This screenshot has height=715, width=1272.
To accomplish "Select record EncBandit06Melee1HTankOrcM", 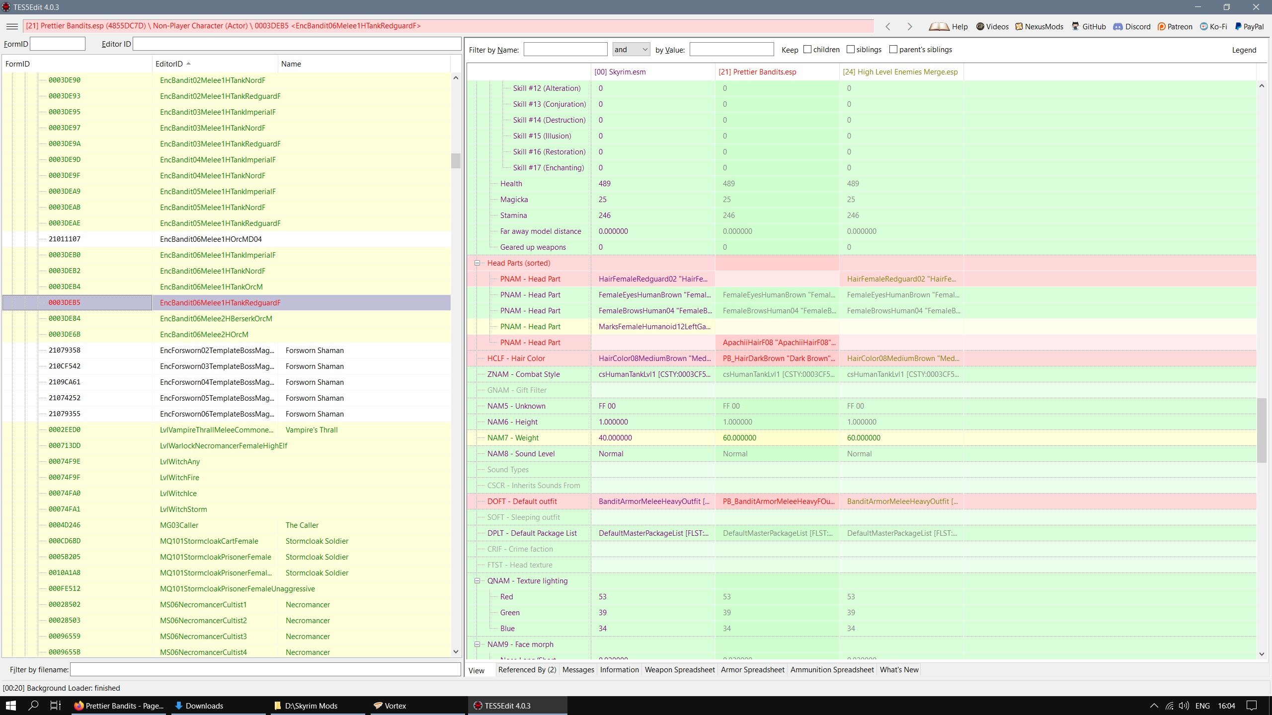I will pos(226,286).
